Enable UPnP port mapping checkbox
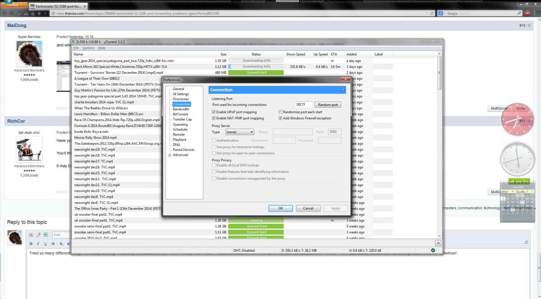This screenshot has width=541, height=299. 214,112
